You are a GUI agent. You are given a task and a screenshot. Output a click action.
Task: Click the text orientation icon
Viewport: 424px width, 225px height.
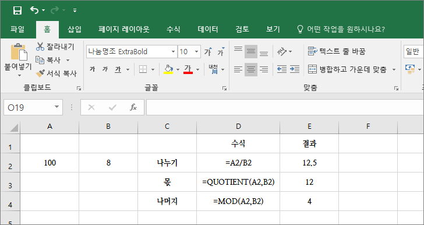click(281, 51)
